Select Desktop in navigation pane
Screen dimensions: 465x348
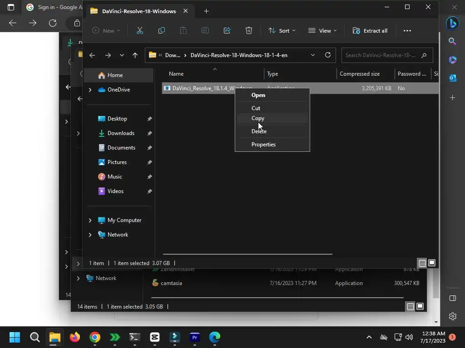(x=119, y=119)
